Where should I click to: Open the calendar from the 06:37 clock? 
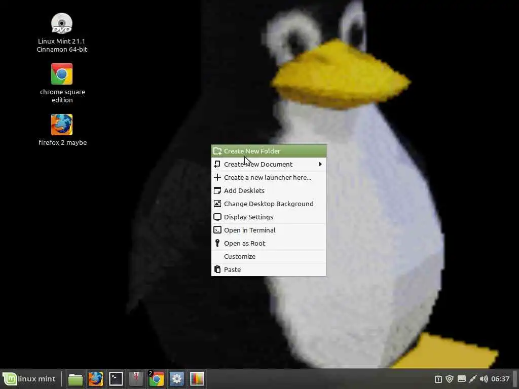click(500, 379)
